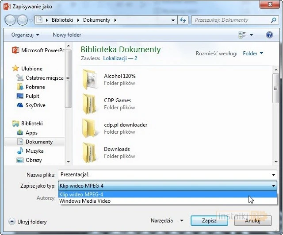Viewport: 283px width, 235px height.
Task: Select the cdp.pl downloader folder icon
Action: point(90,128)
